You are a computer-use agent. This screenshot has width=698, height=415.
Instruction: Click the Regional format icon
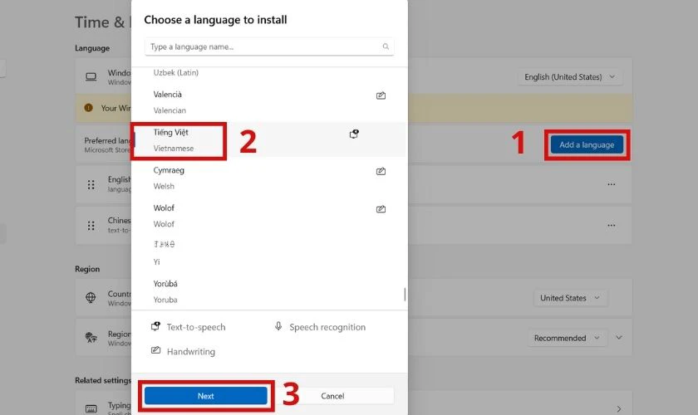[x=91, y=337]
